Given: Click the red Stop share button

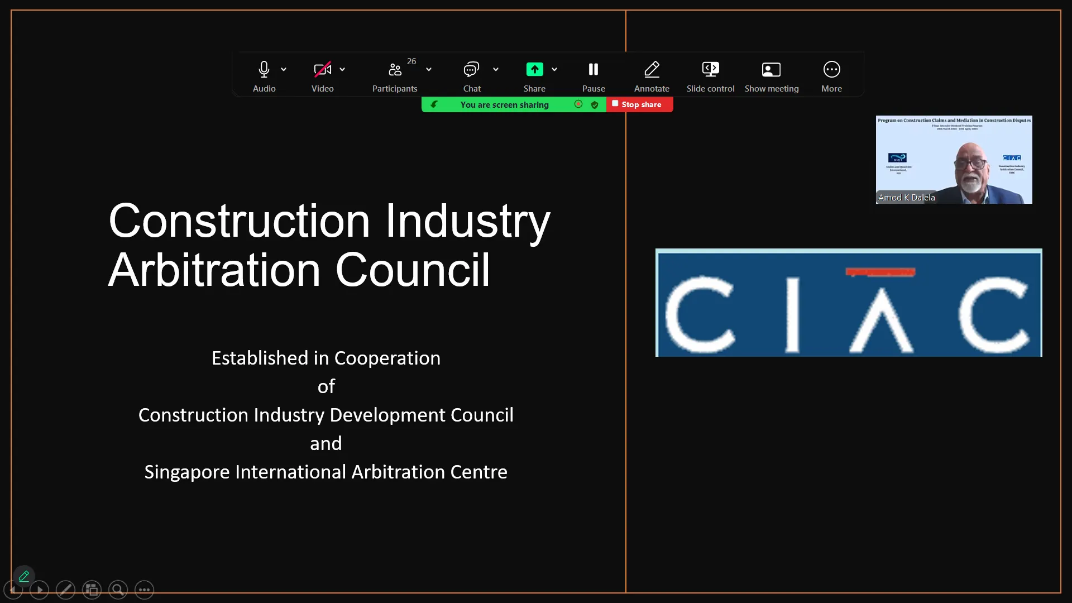Looking at the screenshot, I should click(x=640, y=104).
